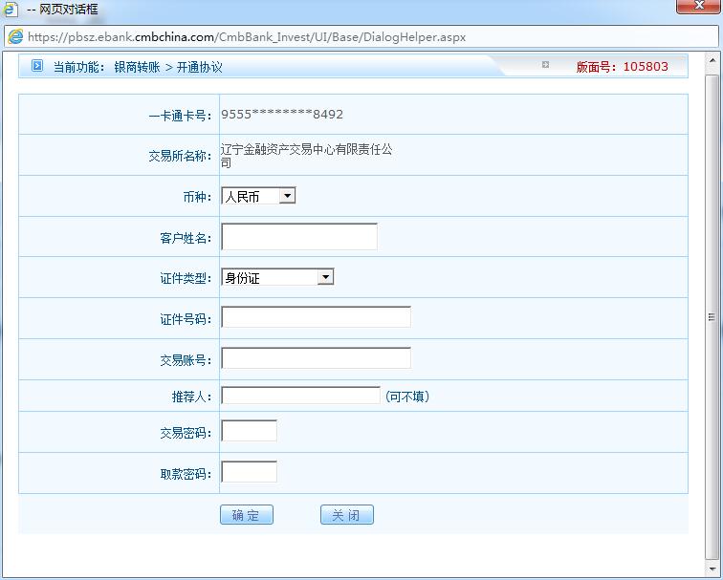Click the vertical scrollbar thumb

coord(712,317)
